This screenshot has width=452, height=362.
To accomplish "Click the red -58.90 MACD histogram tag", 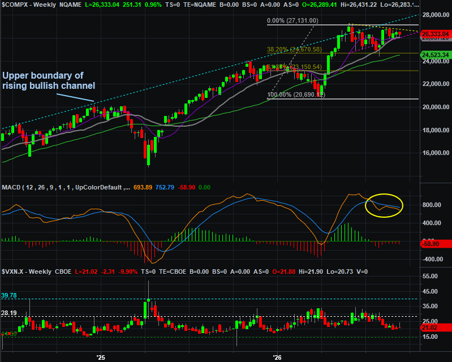I will [x=436, y=244].
